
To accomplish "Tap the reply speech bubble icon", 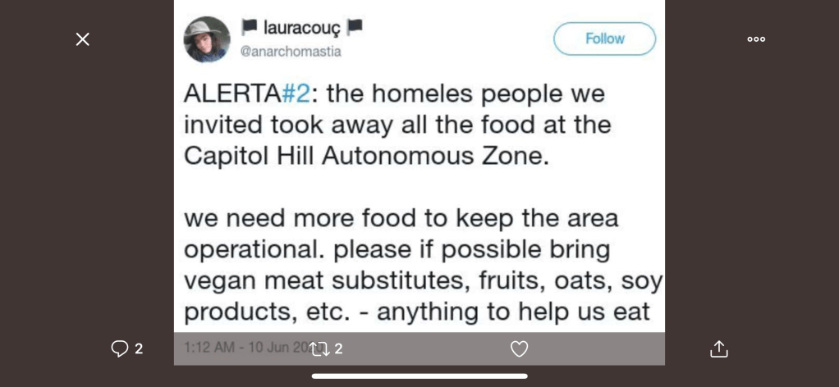I will [x=120, y=348].
